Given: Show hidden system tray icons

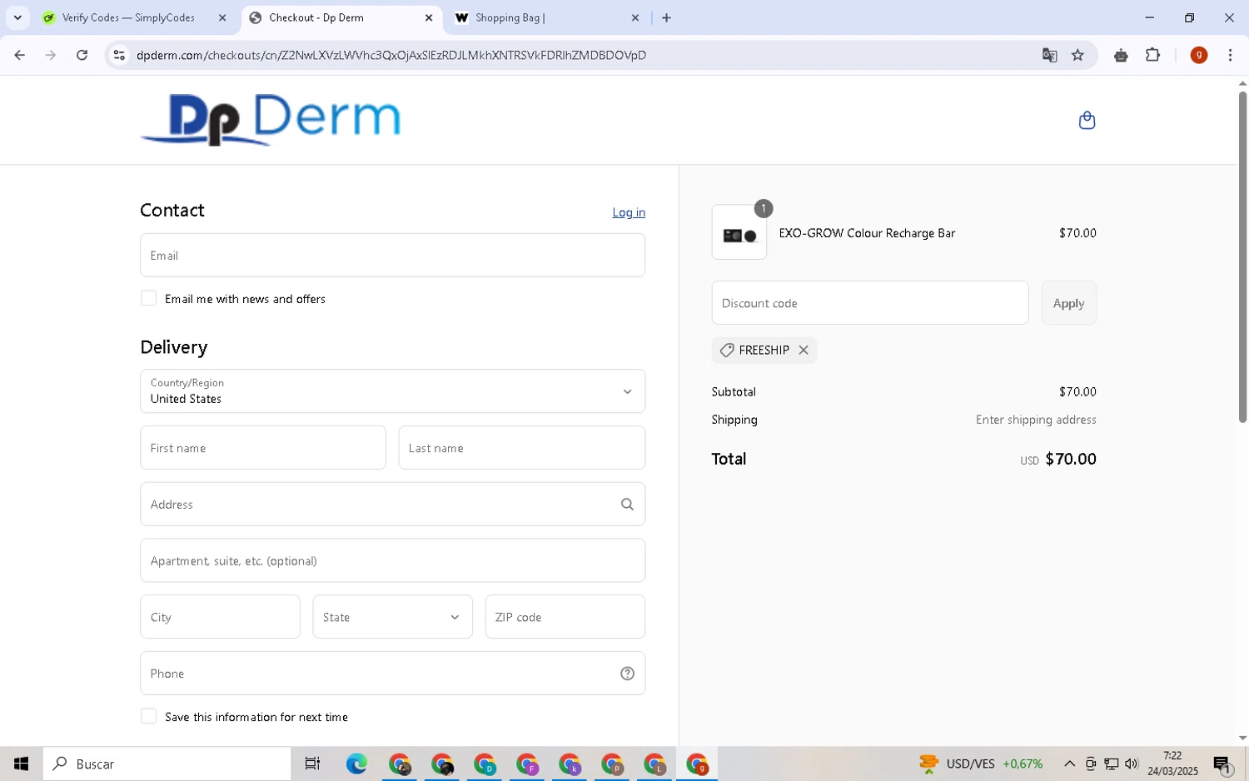Looking at the screenshot, I should pos(1069,764).
